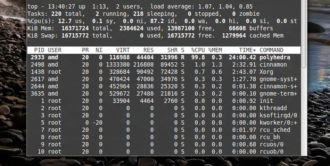330x166 pixels.
Task: Click the Tasks summary line
Action: point(143,14)
